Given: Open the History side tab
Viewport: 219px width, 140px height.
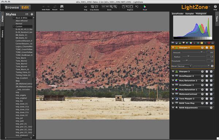Looking at the screenshot, I should pos(3,34).
